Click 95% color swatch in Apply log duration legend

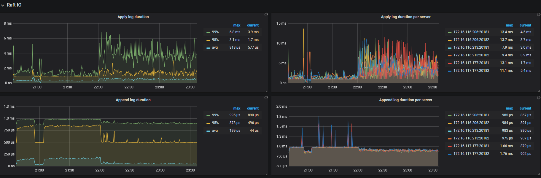208,40
